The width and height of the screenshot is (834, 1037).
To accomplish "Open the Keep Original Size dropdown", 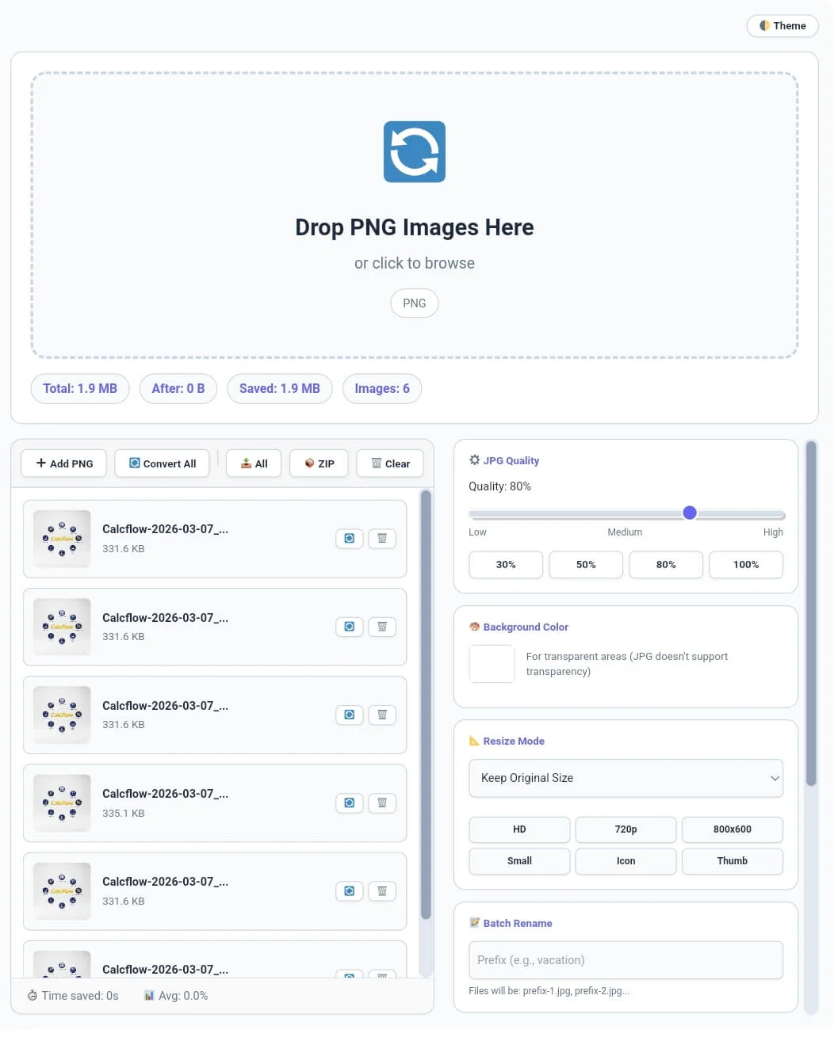I will click(x=625, y=778).
